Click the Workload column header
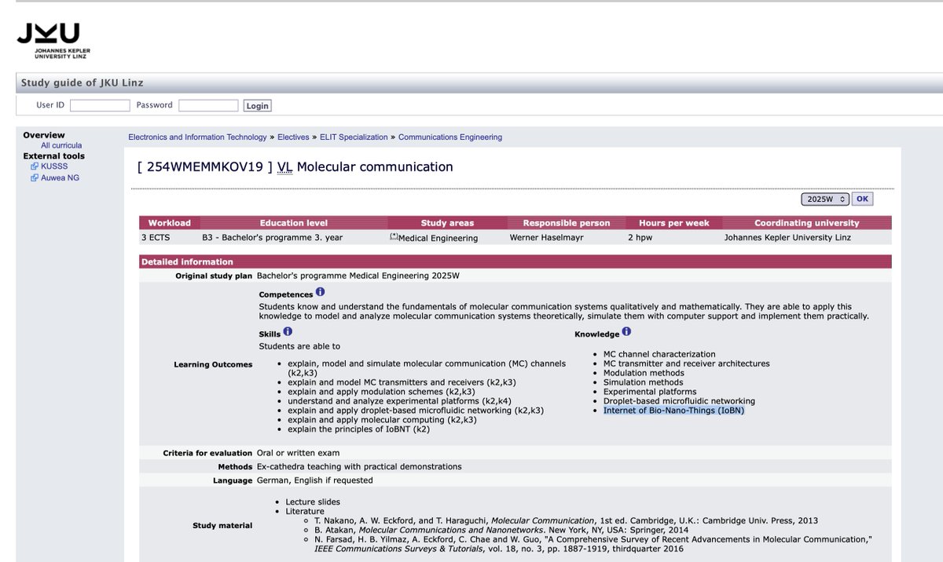This screenshot has height=562, width=943. pyautogui.click(x=170, y=223)
